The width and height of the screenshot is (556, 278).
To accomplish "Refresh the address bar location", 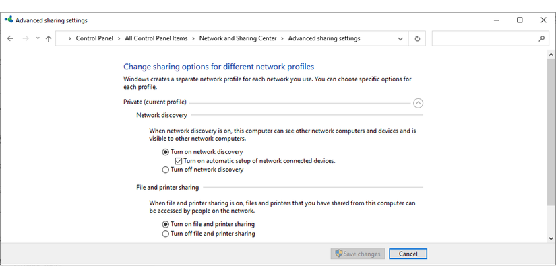I will [417, 39].
